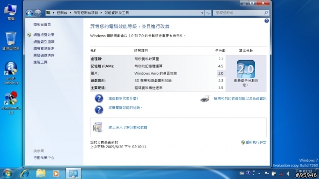Click the language bar help icon
This screenshot has height=179, width=319.
[x=248, y=173]
